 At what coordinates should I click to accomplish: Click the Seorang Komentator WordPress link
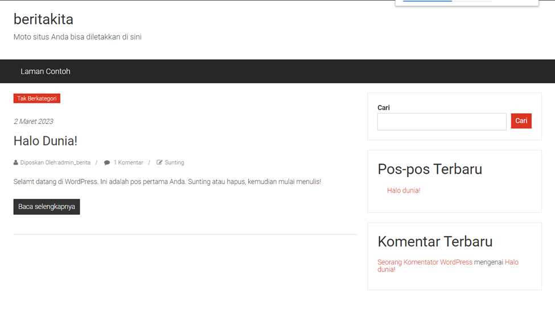(425, 262)
